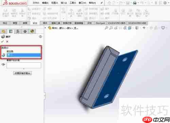
Task: Open Hide/Show Items in heads-up toolbar
Action: (144, 28)
